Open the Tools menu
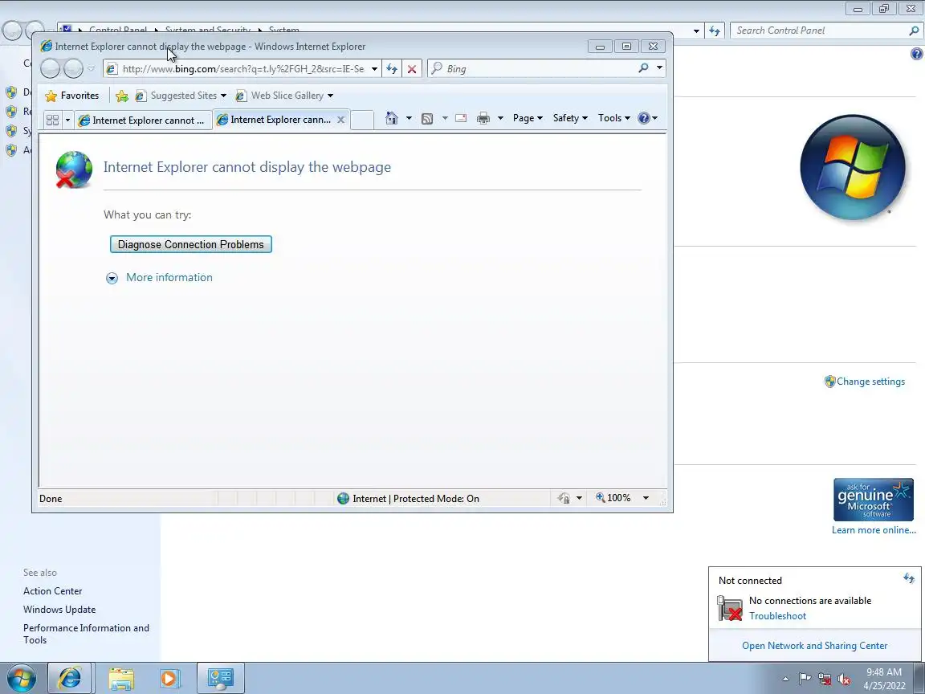Screen dimensions: 925x694 click(614, 118)
